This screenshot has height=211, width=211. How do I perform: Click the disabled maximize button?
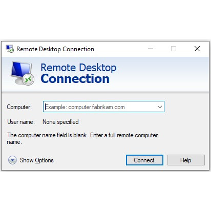tap(174, 49)
